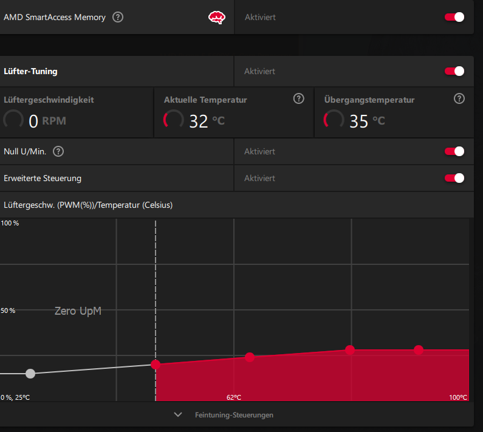The width and height of the screenshot is (483, 432).
Task: Click Aktiviert status for SmartAccess Memory
Action: [260, 17]
